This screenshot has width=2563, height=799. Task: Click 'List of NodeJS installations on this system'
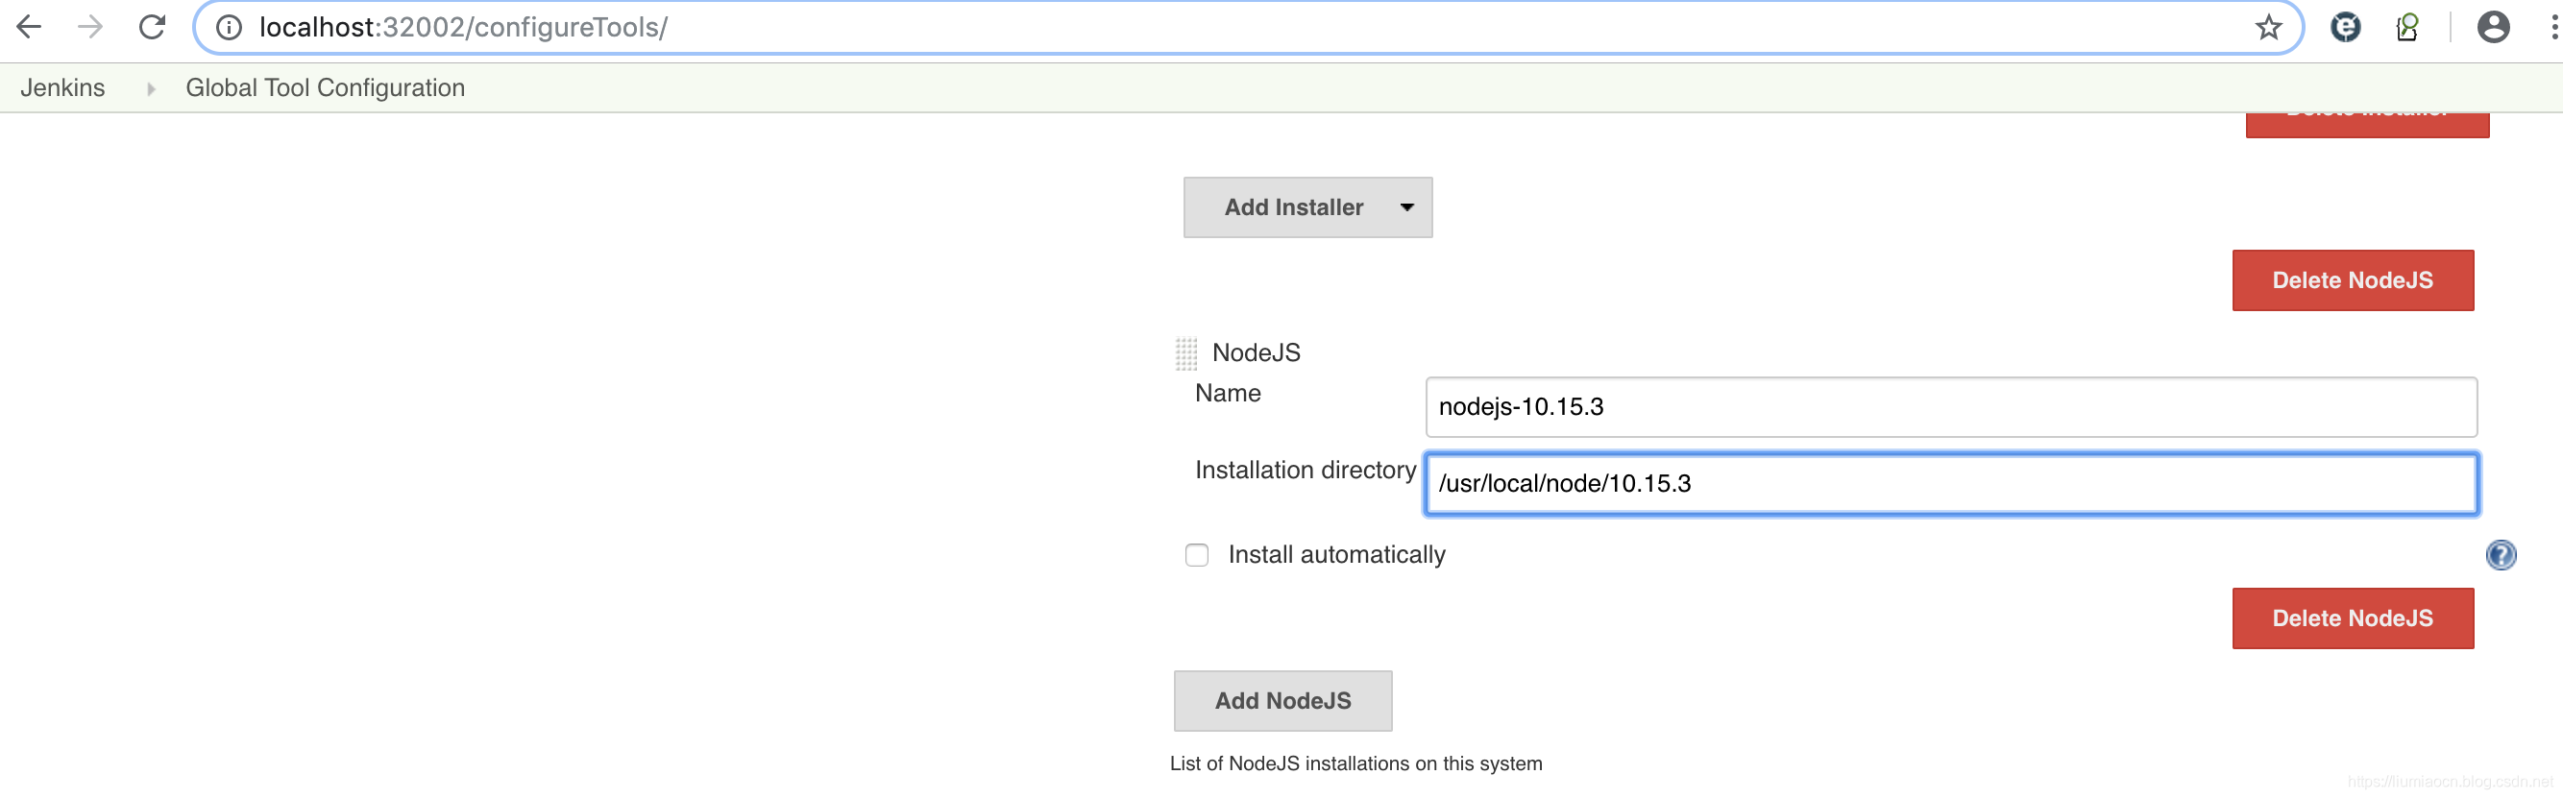(1356, 763)
